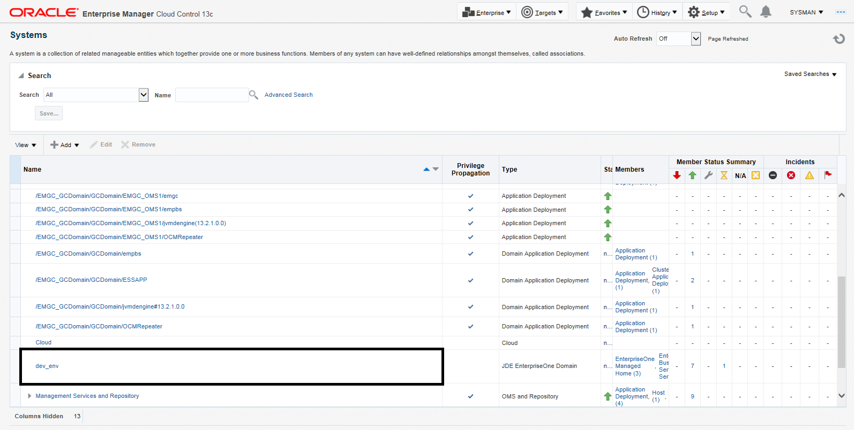
Task: Click green up status arrow for emgc row
Action: tap(608, 196)
